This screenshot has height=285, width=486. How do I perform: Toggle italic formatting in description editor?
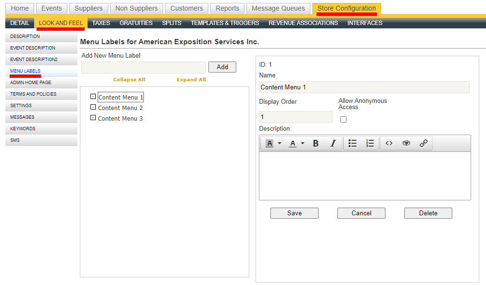click(333, 143)
